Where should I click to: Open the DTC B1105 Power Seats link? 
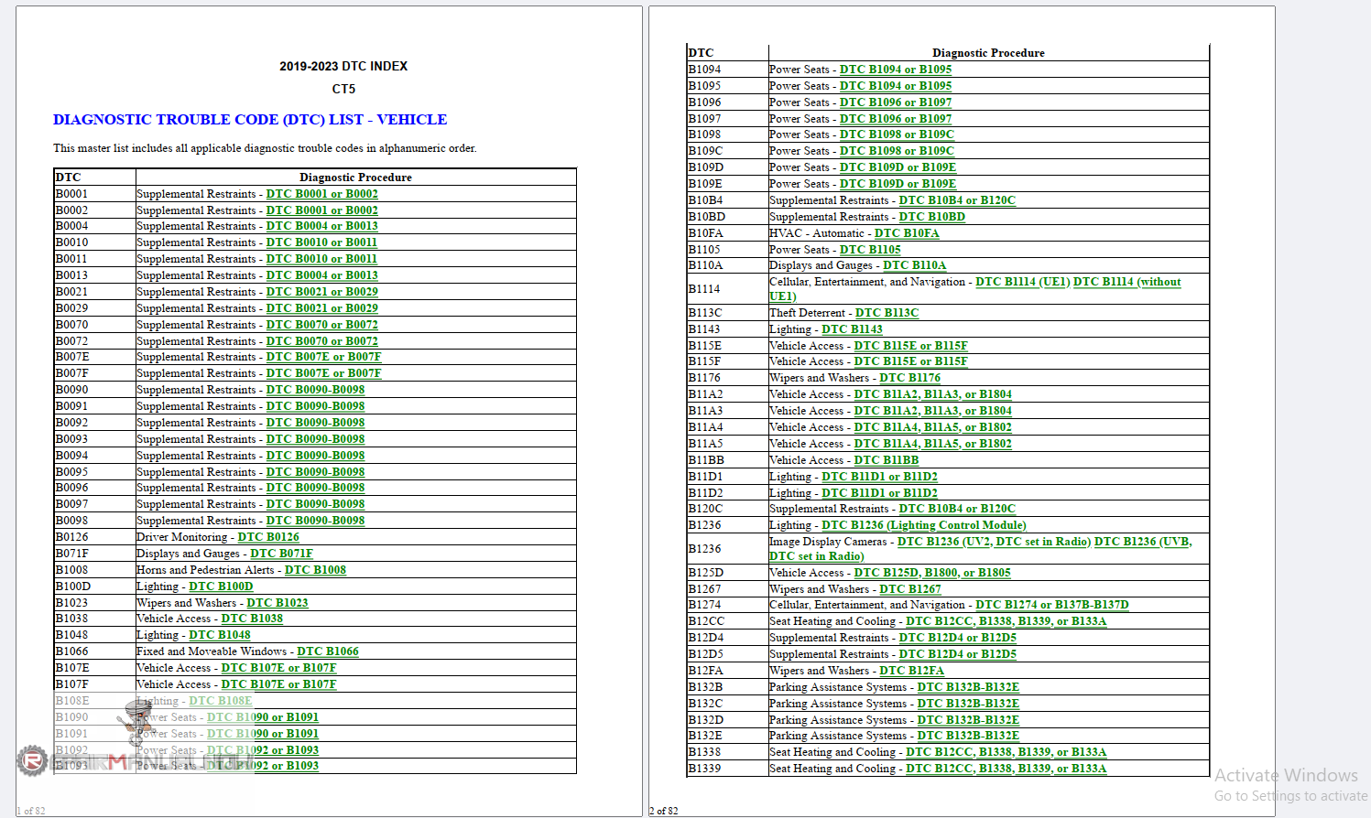coord(870,250)
